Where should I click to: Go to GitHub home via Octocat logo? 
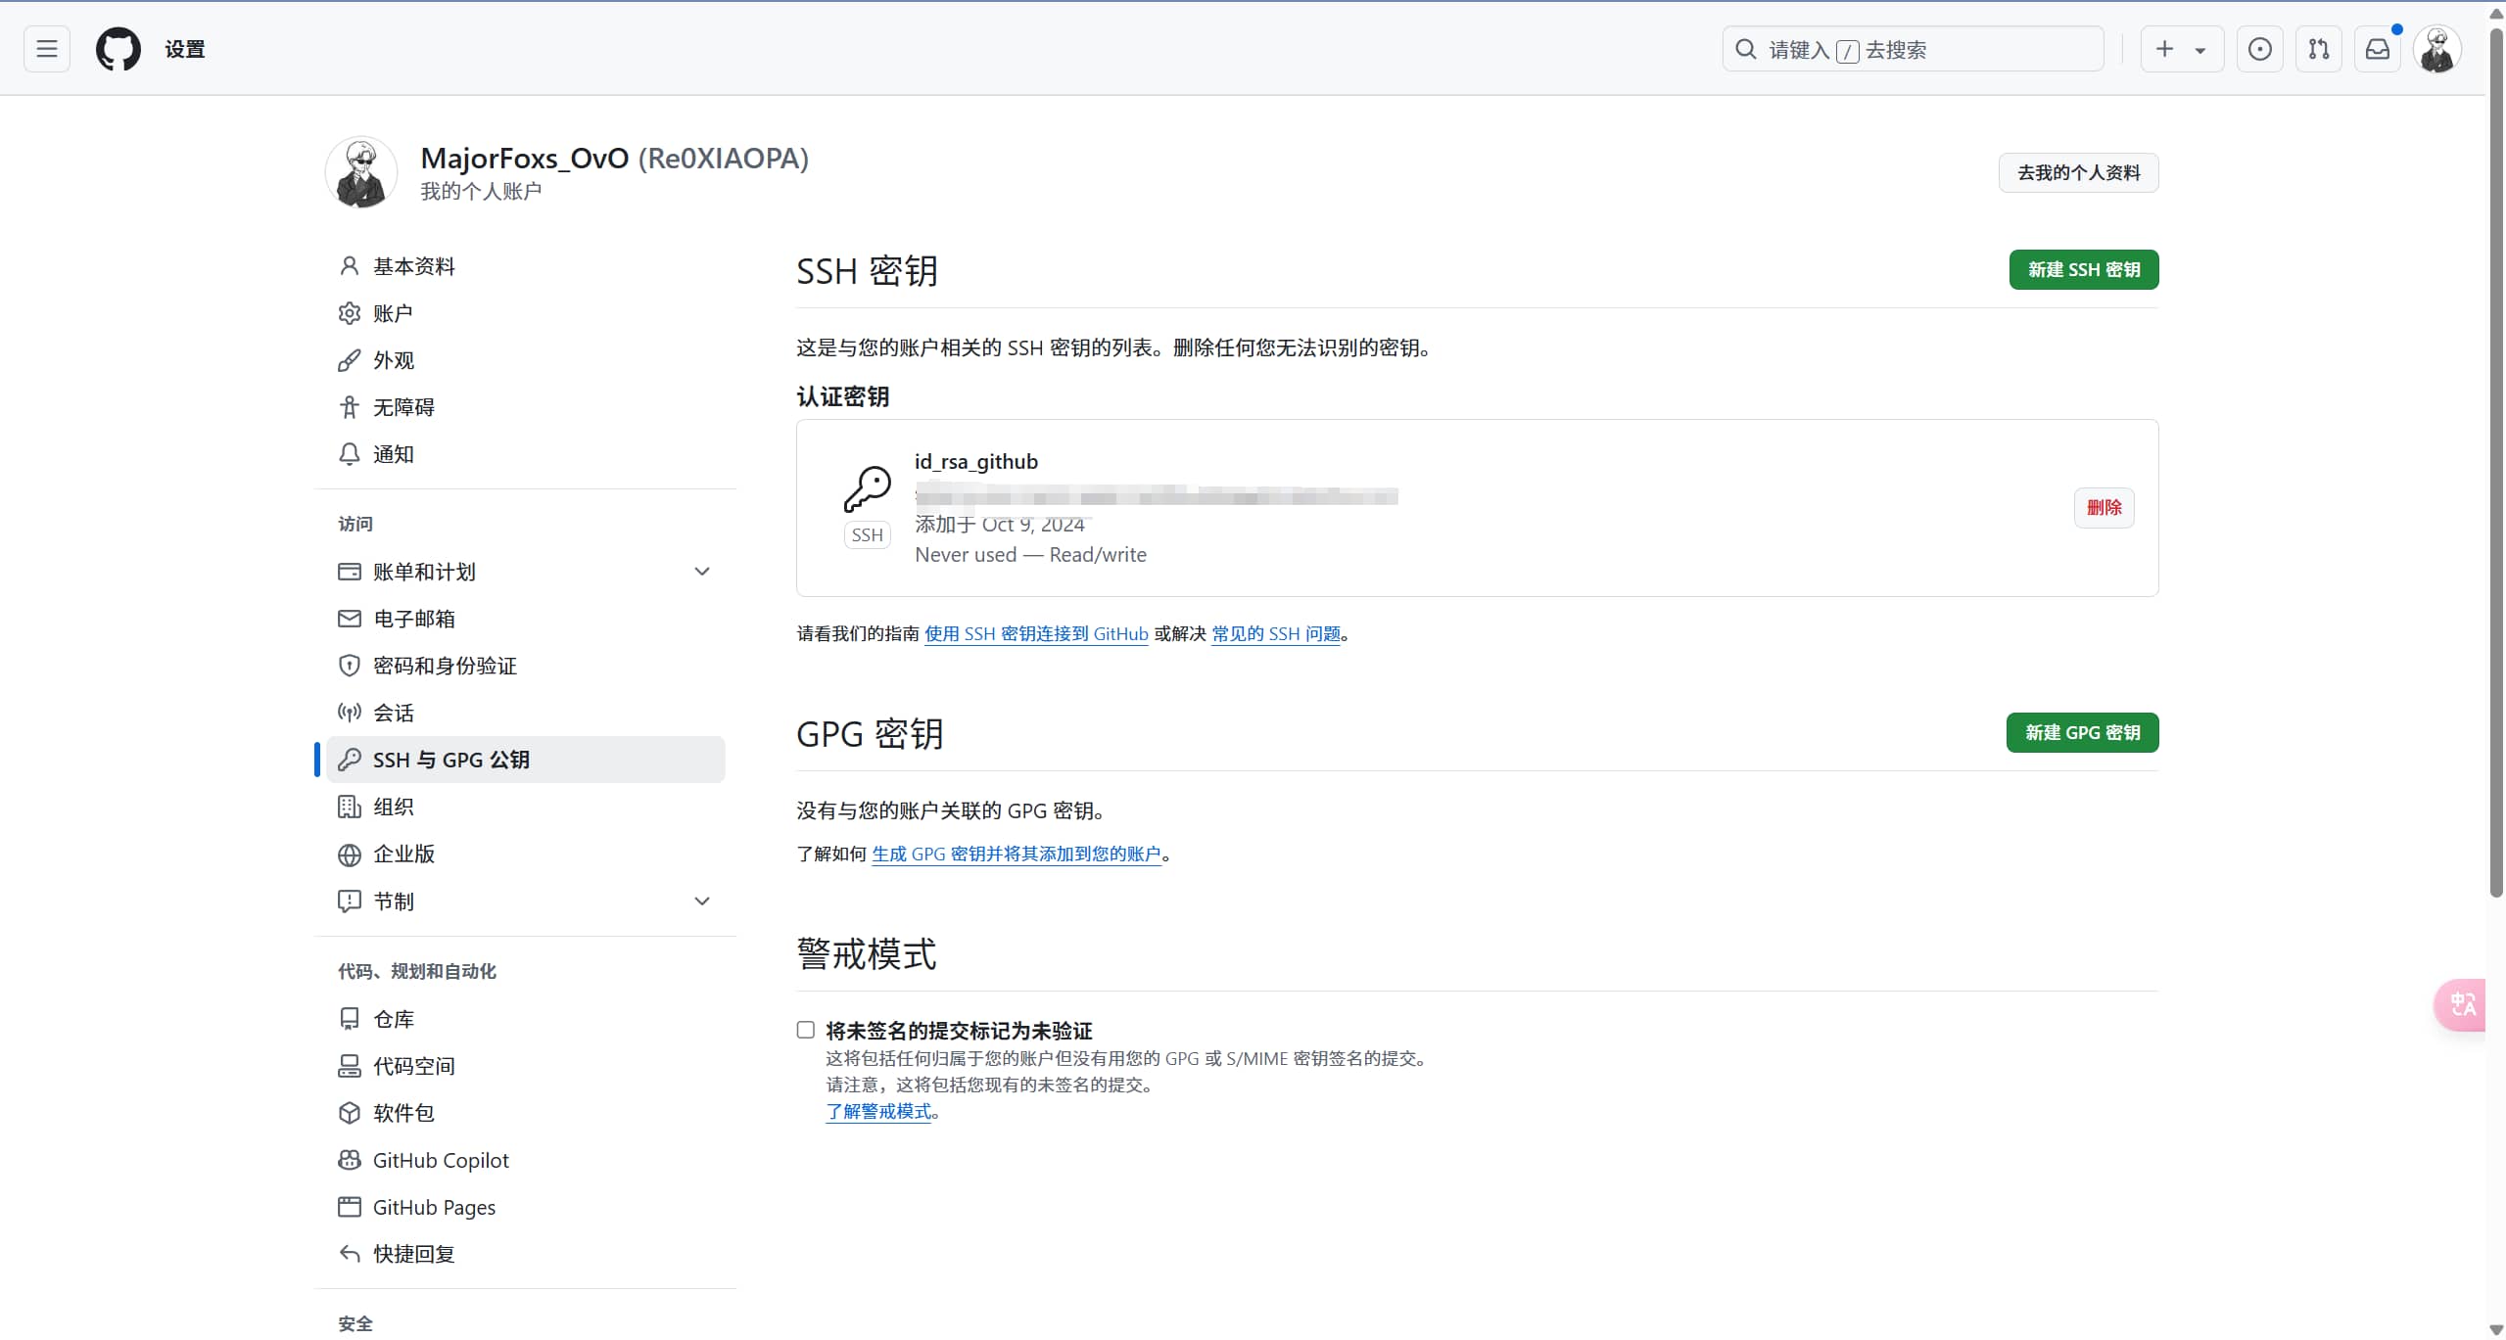[118, 49]
